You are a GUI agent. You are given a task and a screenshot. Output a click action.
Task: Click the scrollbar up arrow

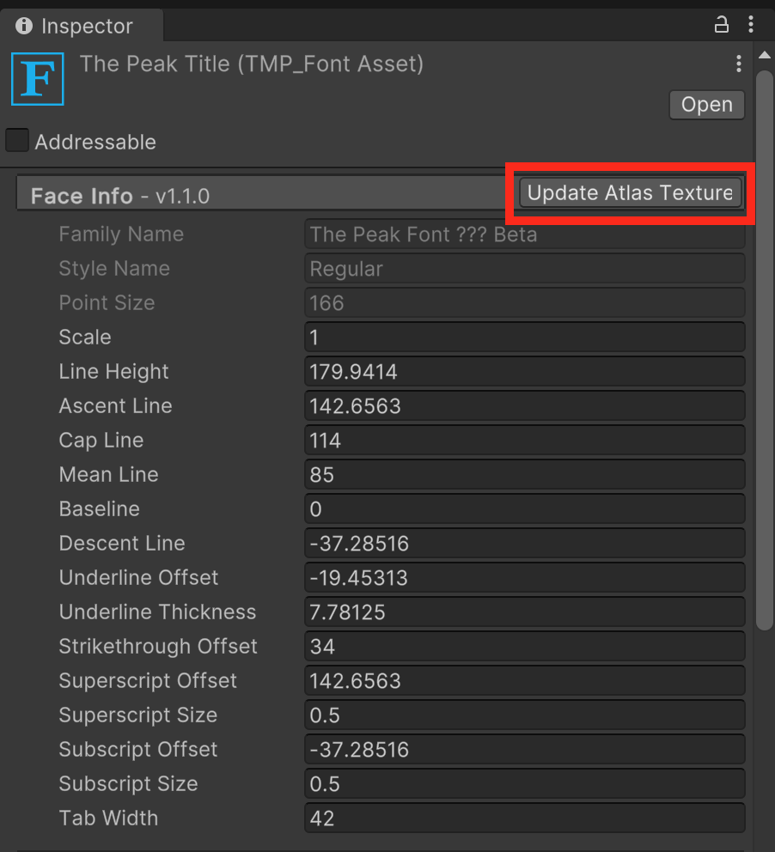(764, 57)
